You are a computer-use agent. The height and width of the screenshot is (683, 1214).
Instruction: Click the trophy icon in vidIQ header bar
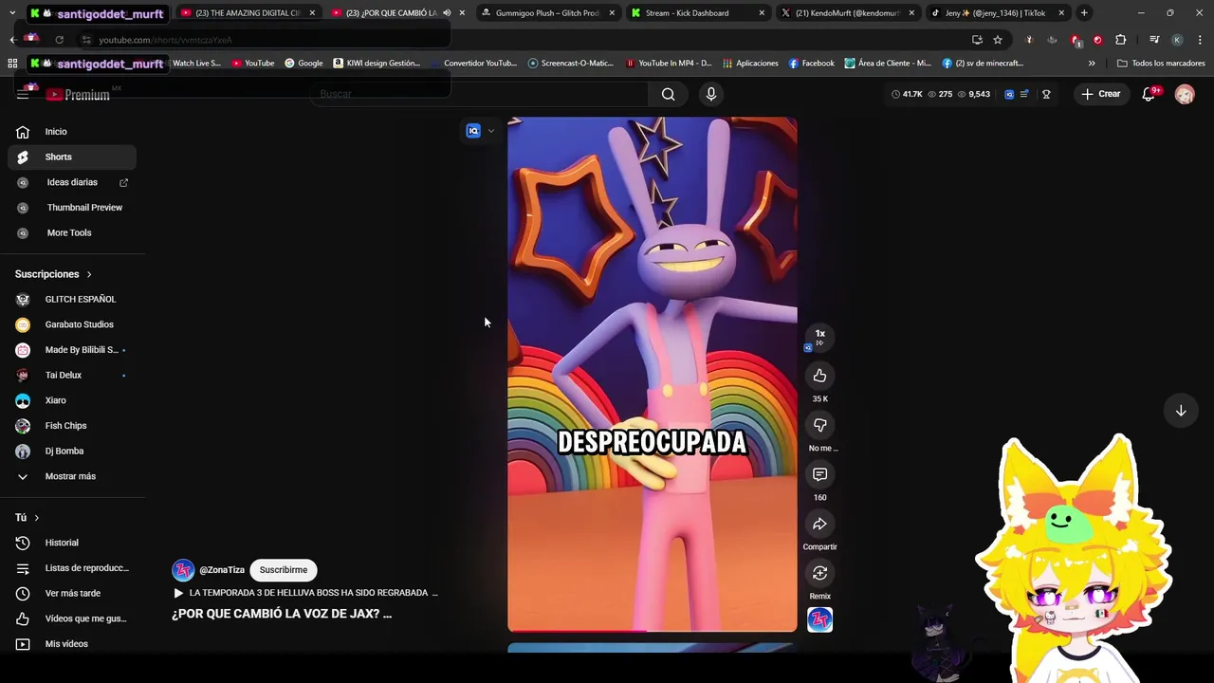[x=1046, y=94]
